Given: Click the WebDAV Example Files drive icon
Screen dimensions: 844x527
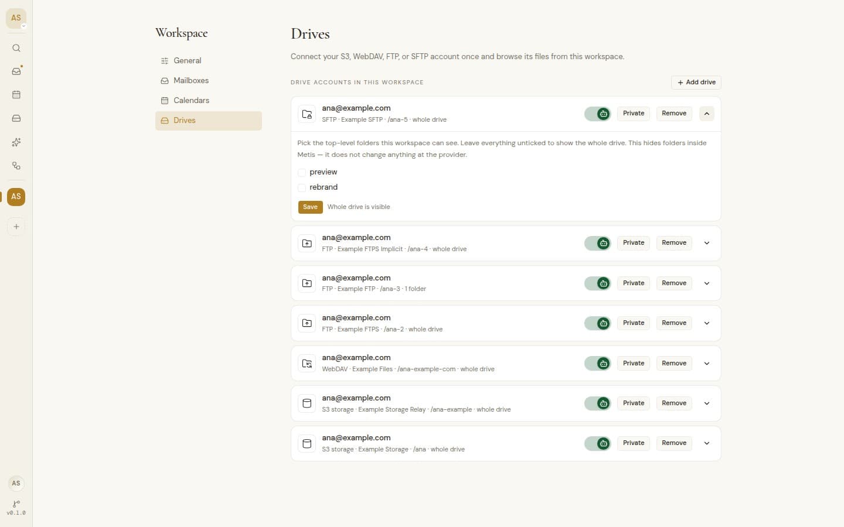Looking at the screenshot, I should click(307, 364).
